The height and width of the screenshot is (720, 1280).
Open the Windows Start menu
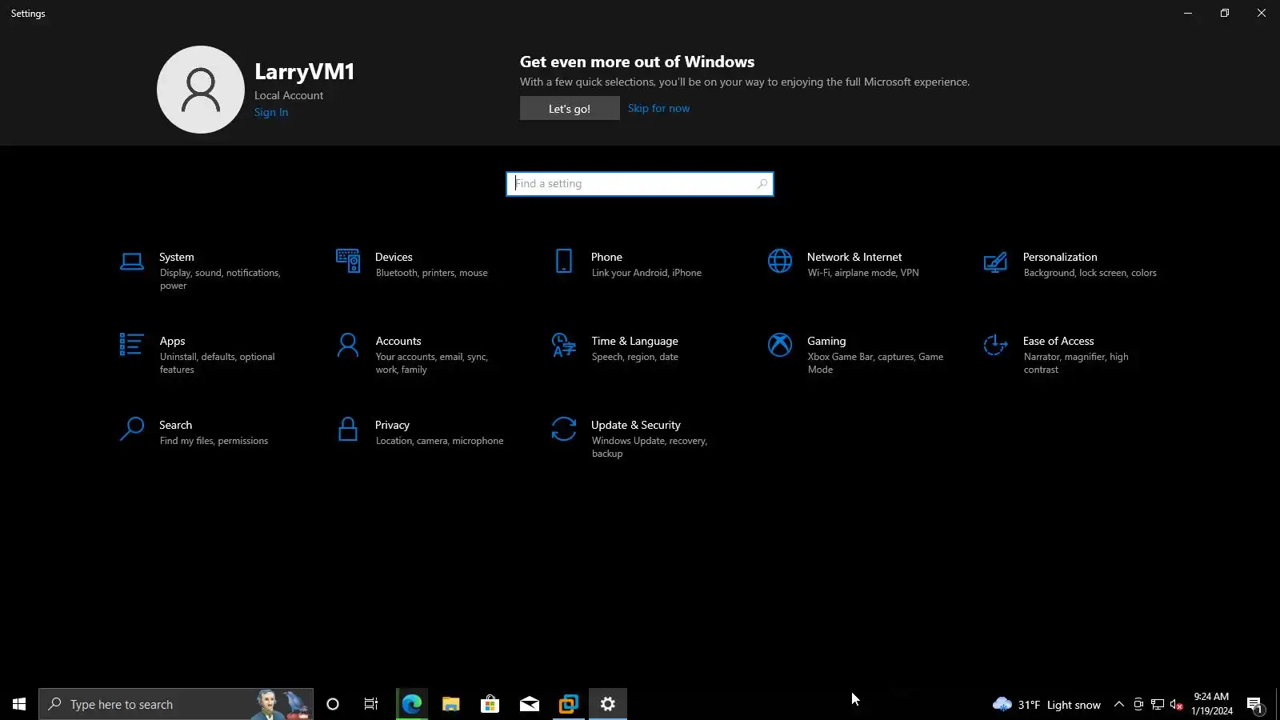[19, 704]
